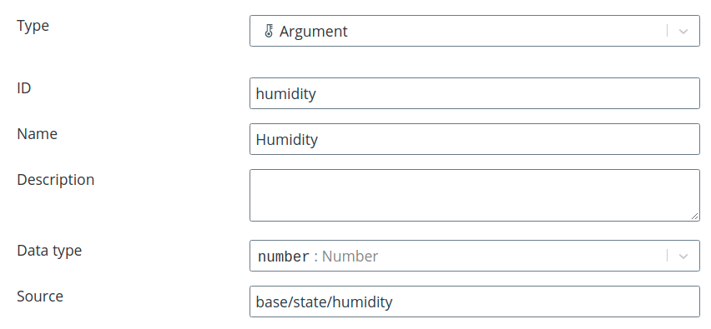711x329 pixels.
Task: Click the Type label
Action: [33, 26]
